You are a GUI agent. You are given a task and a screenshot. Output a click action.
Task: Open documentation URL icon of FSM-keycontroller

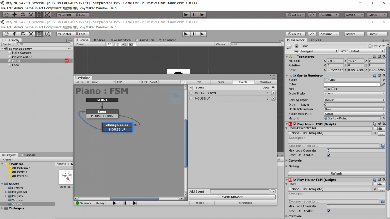pyautogui.click(x=383, y=146)
